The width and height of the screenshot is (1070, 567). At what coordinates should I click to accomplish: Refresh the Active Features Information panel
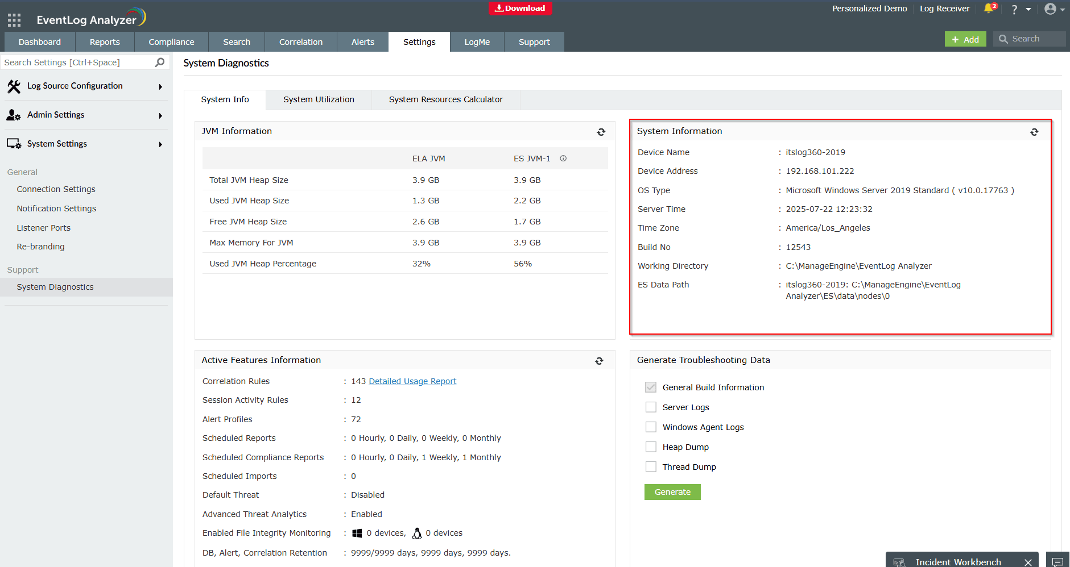[599, 361]
